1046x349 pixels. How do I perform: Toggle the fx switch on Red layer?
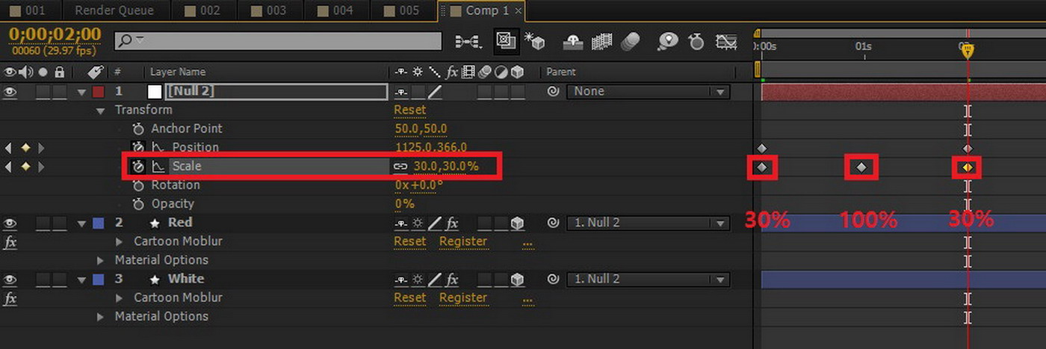[452, 223]
